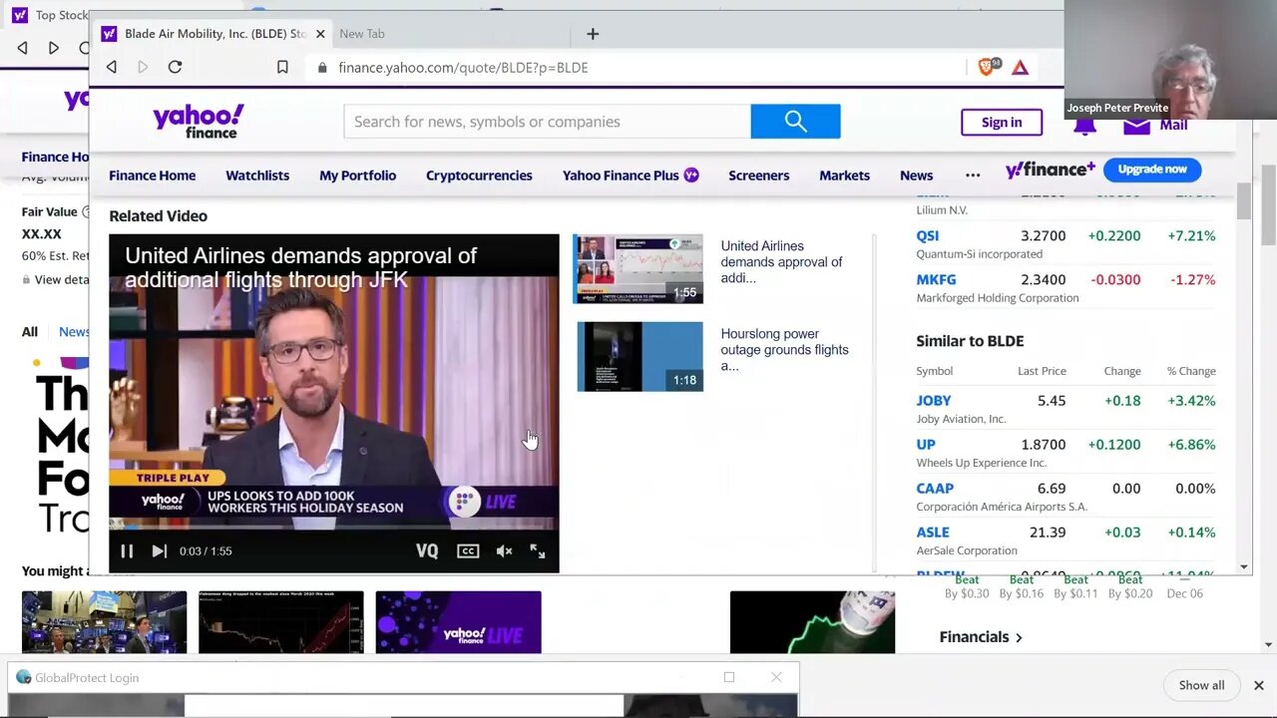The image size is (1277, 718).
Task: Pause the video player
Action: pyautogui.click(x=127, y=550)
